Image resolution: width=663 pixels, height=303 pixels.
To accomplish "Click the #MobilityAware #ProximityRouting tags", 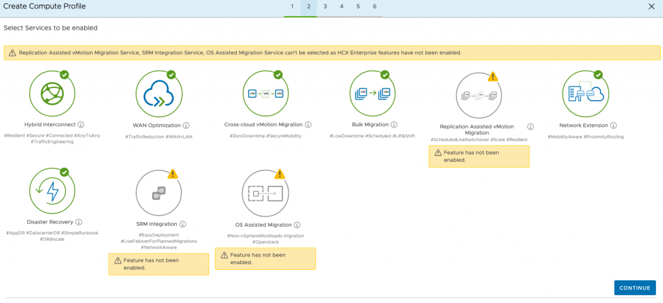I will 585,137.
